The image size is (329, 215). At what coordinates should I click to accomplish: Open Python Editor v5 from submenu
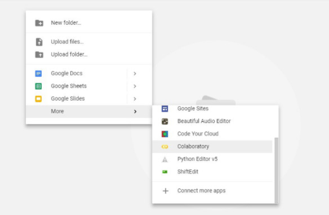coord(212,159)
